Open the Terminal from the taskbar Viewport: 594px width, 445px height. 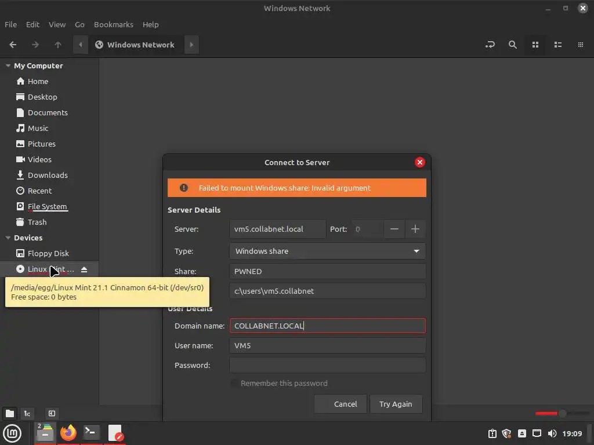pos(92,433)
